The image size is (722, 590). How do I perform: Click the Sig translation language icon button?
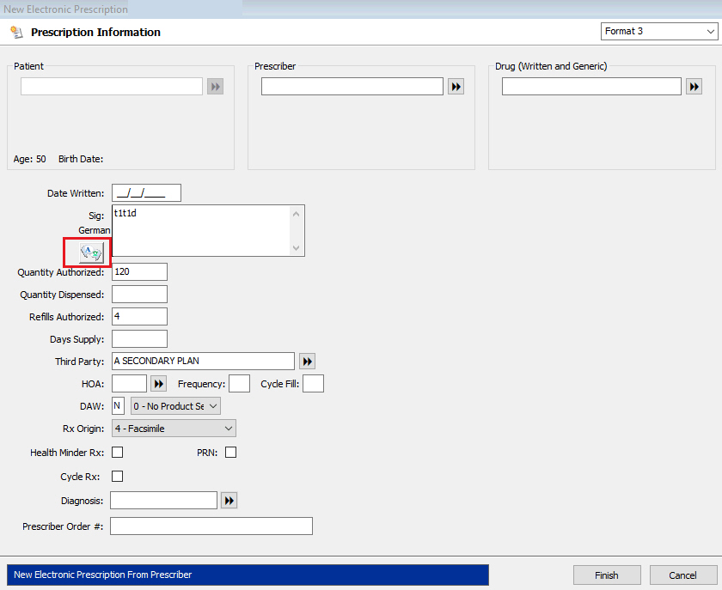[90, 252]
